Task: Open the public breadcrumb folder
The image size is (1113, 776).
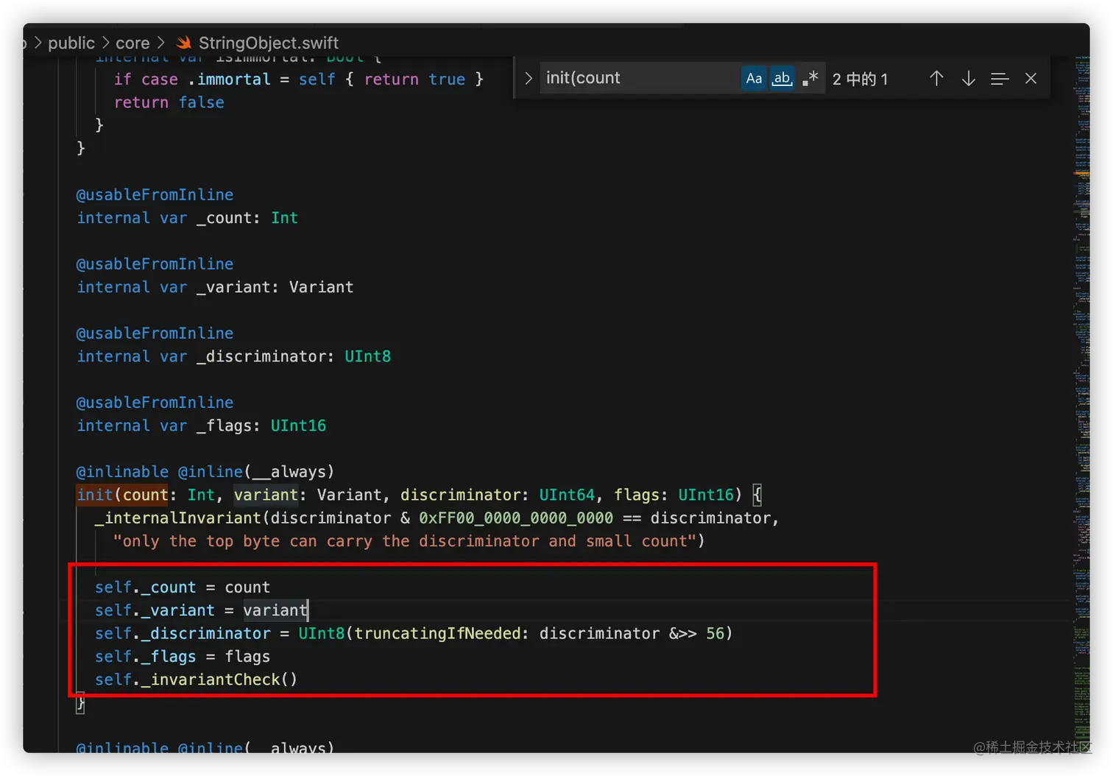Action: click(71, 43)
